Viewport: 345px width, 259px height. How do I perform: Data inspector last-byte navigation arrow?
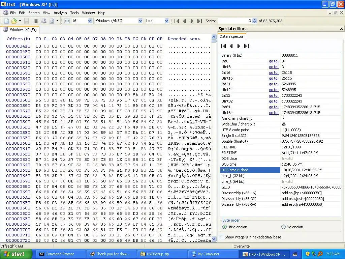tap(246, 46)
